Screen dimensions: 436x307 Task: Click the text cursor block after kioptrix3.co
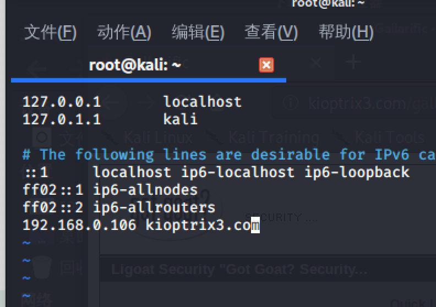click(x=255, y=225)
